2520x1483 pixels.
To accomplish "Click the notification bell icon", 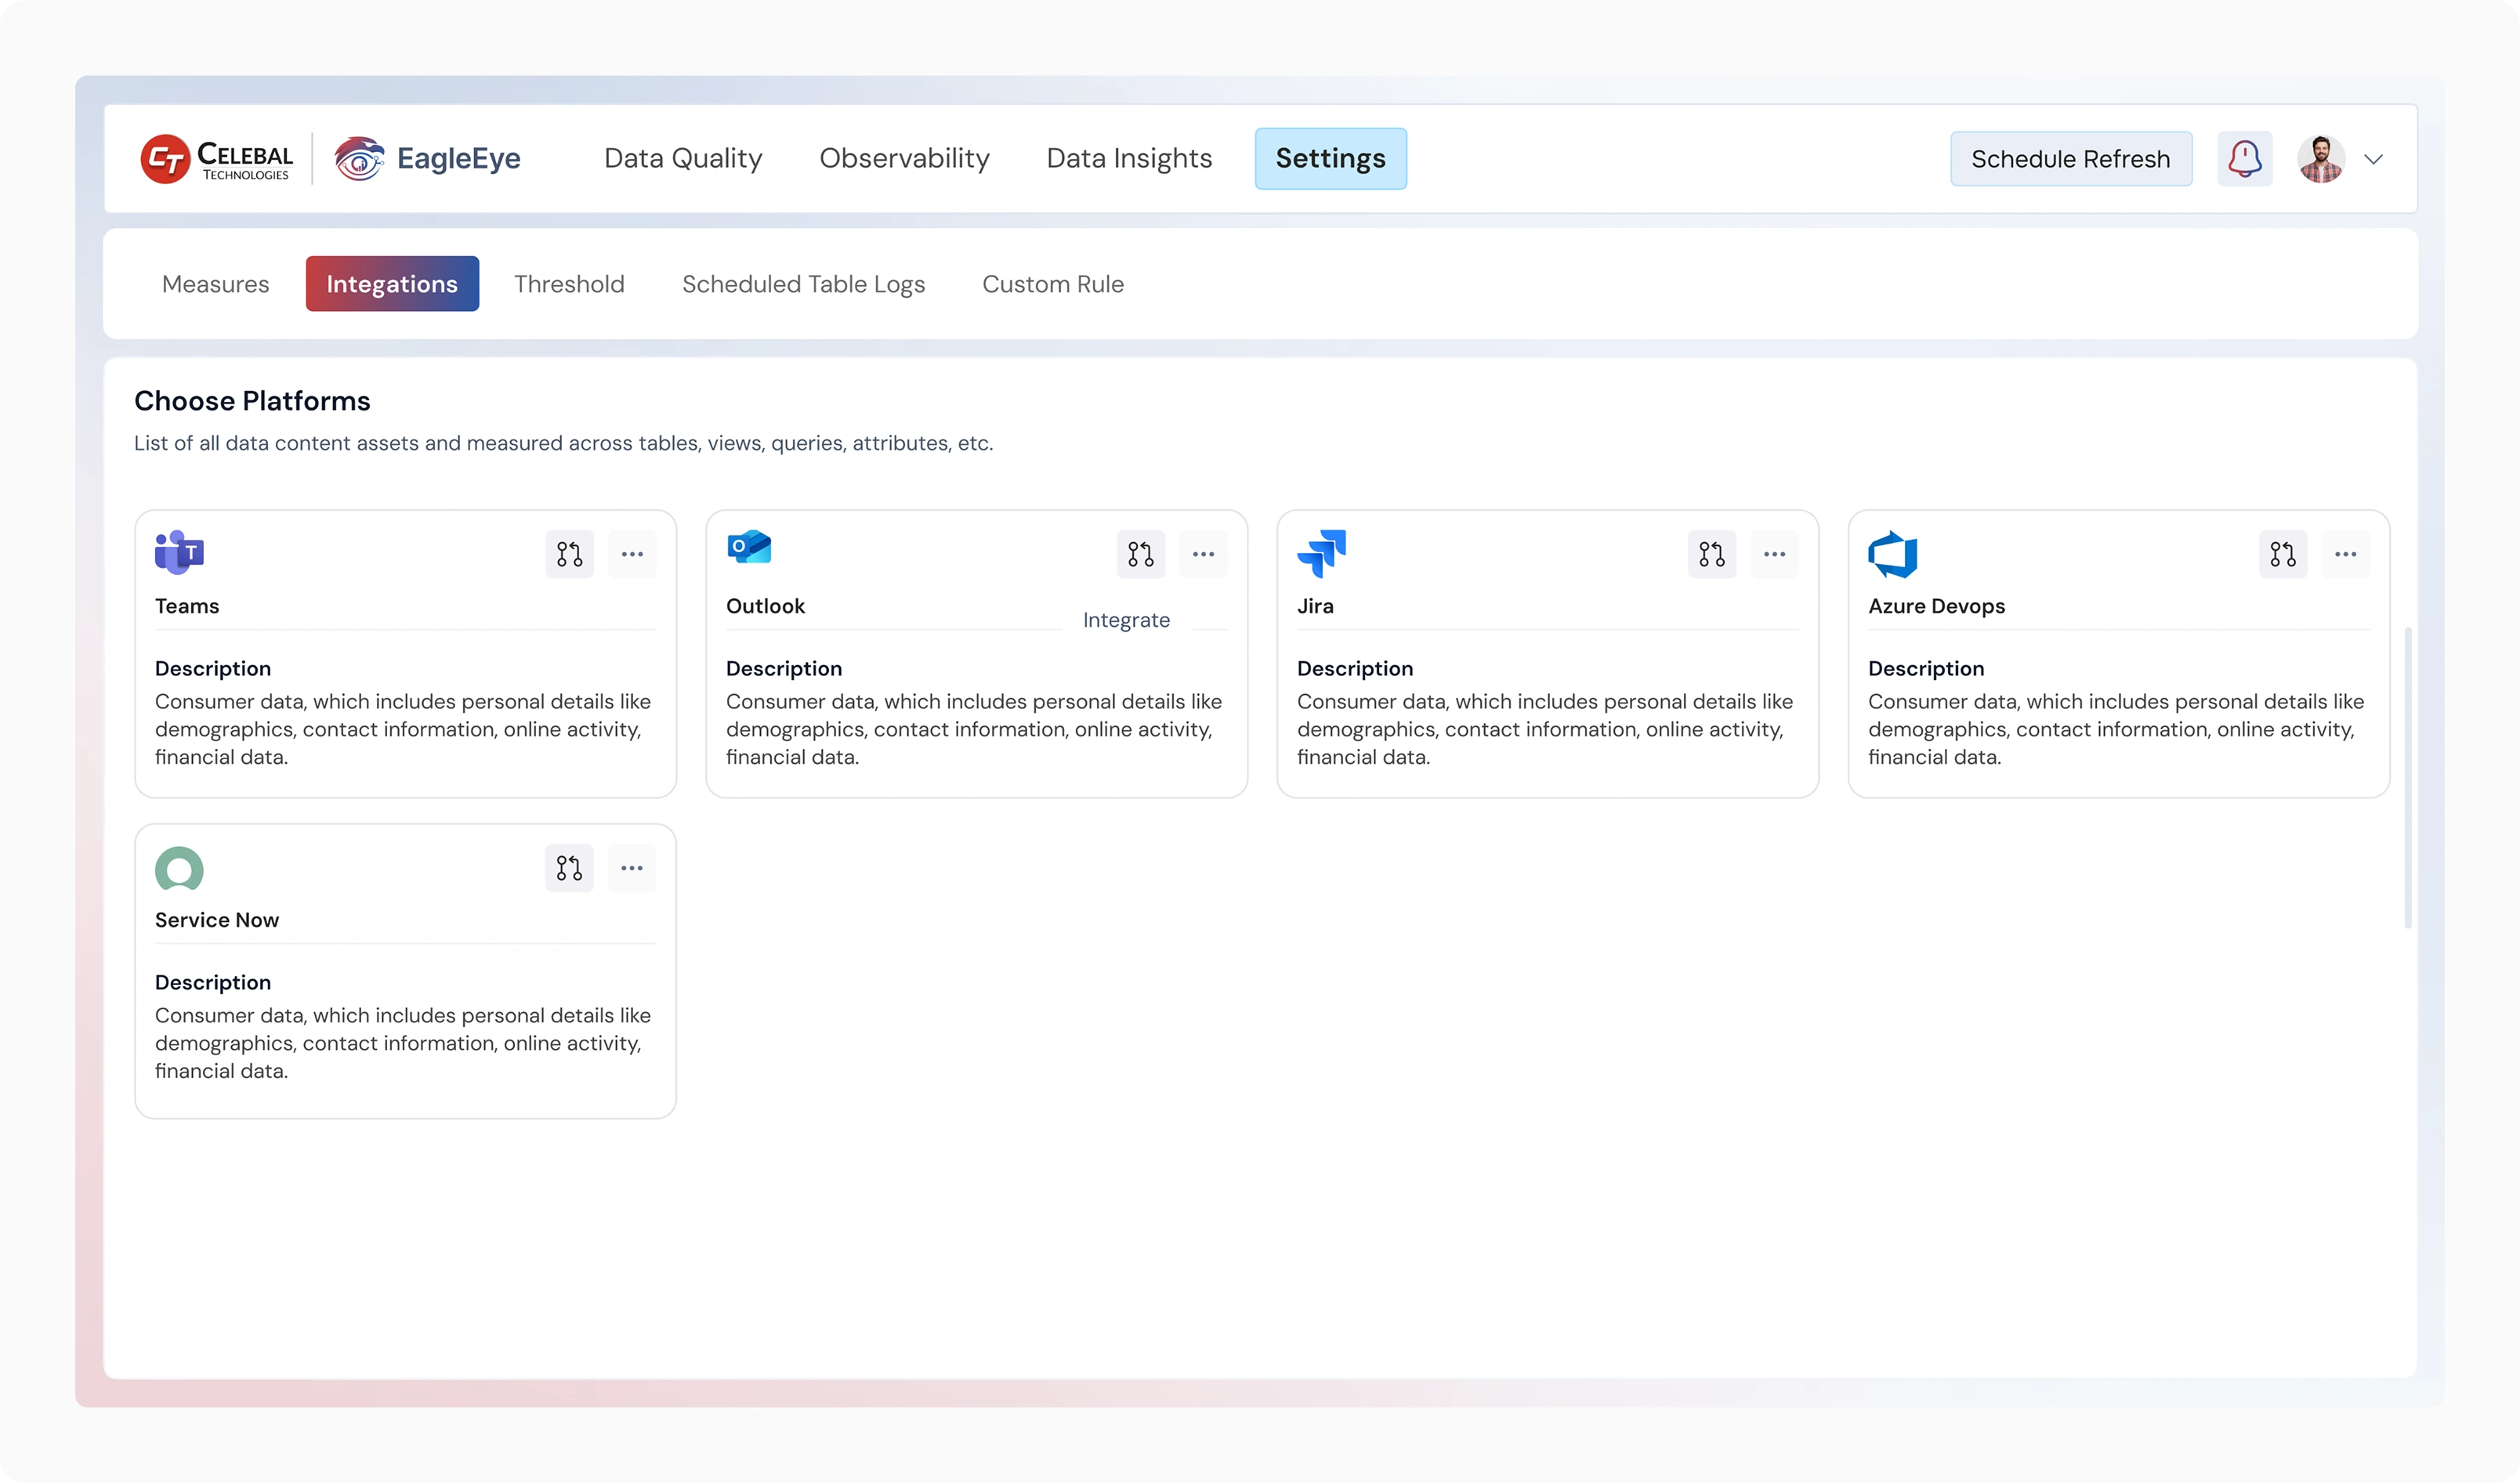I will [2244, 159].
